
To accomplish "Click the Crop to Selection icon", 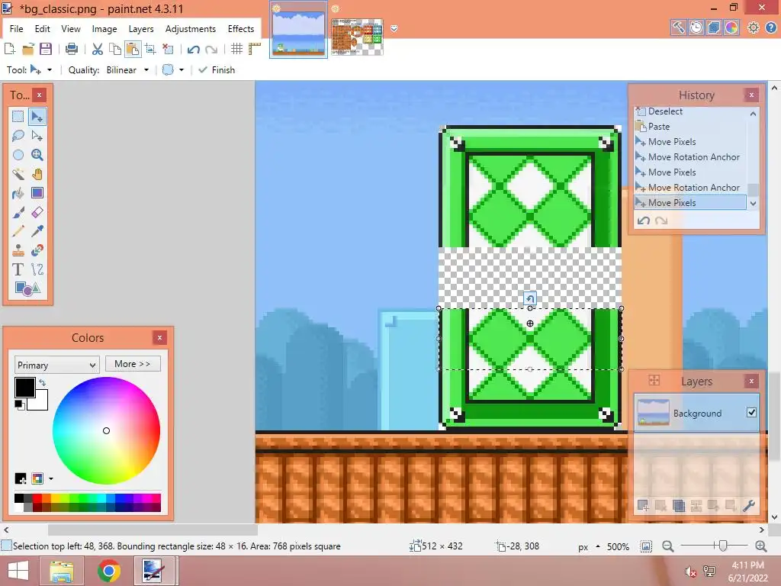I will pos(150,49).
